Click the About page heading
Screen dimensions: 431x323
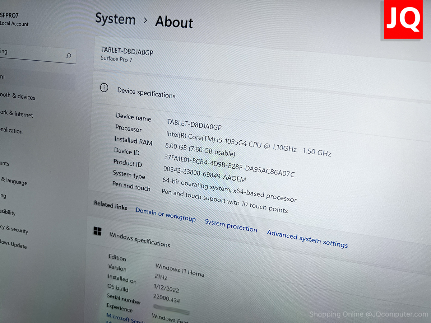(174, 22)
